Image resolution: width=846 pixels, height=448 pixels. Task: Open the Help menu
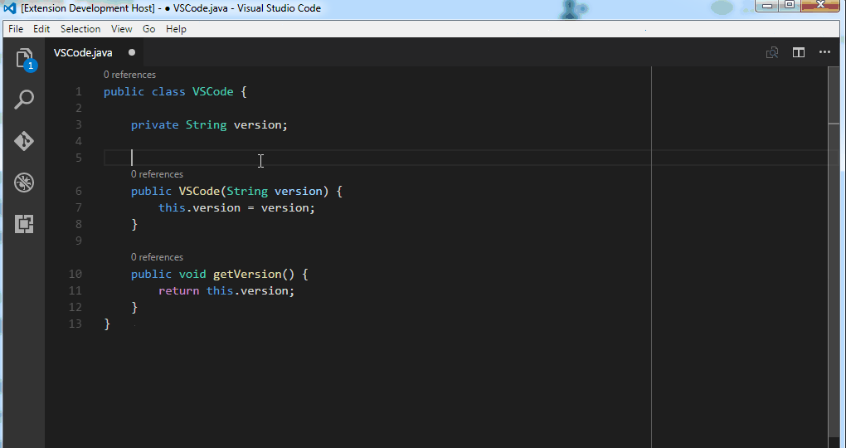click(x=176, y=29)
